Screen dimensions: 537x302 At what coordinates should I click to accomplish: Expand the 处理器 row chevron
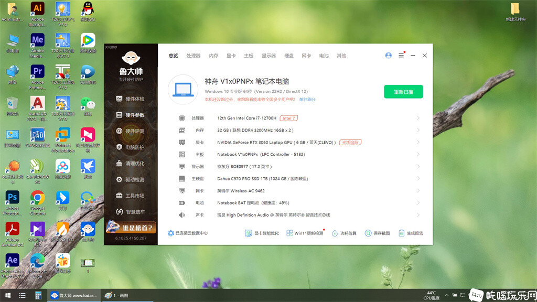tap(418, 118)
